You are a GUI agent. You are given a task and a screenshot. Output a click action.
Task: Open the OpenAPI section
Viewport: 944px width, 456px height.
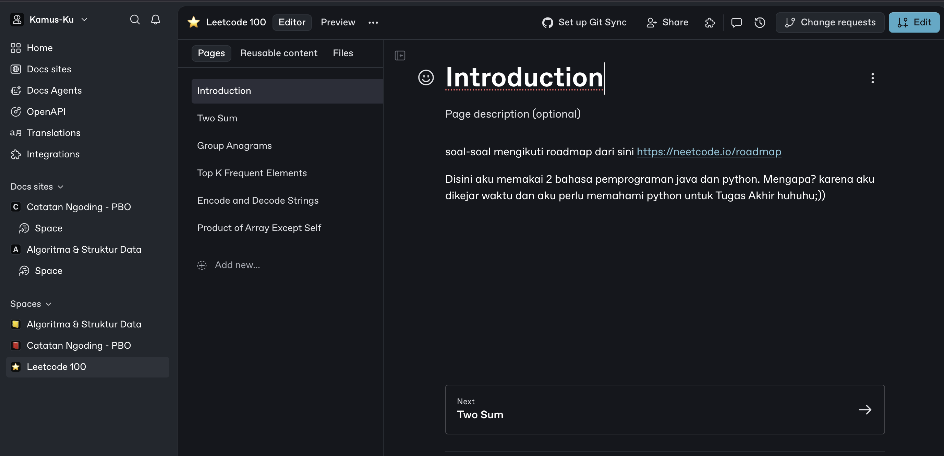tap(46, 111)
